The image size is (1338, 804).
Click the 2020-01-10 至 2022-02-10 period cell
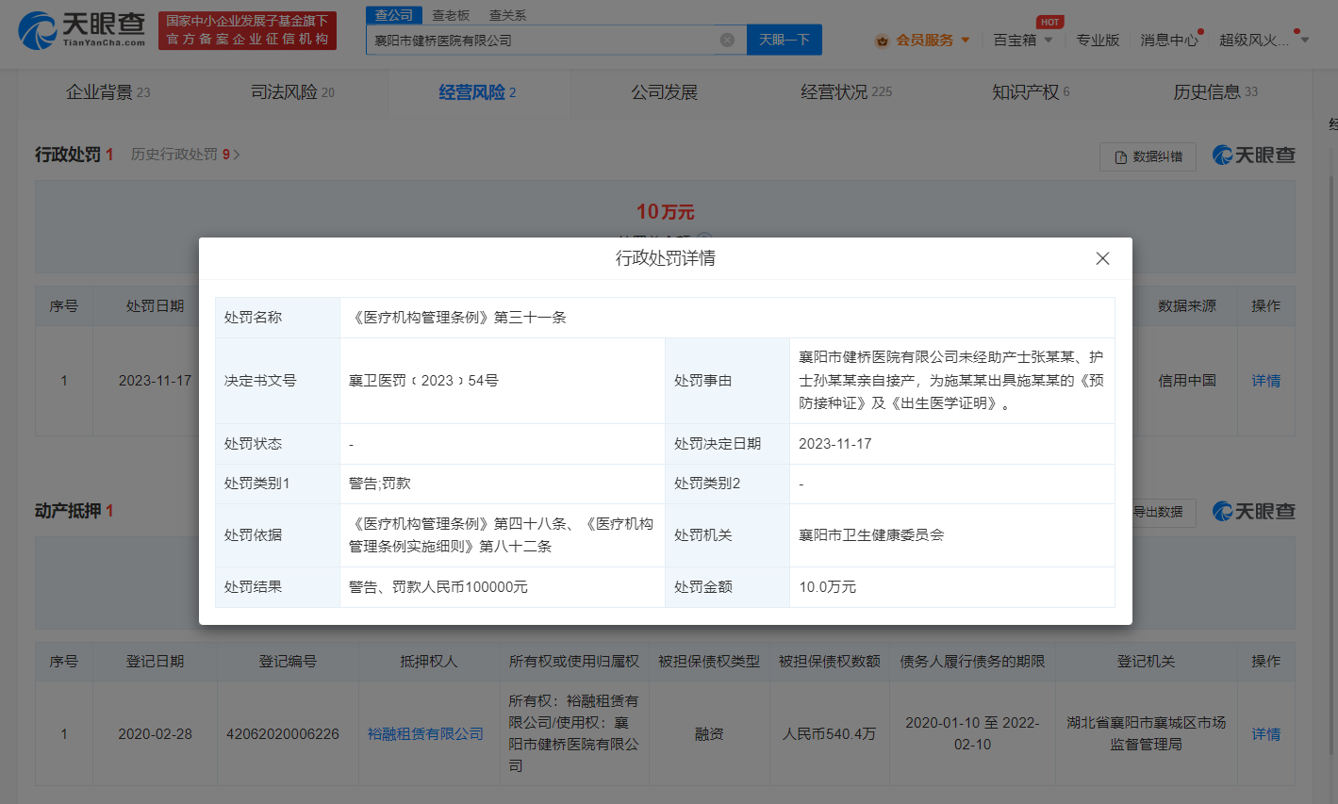(x=972, y=733)
